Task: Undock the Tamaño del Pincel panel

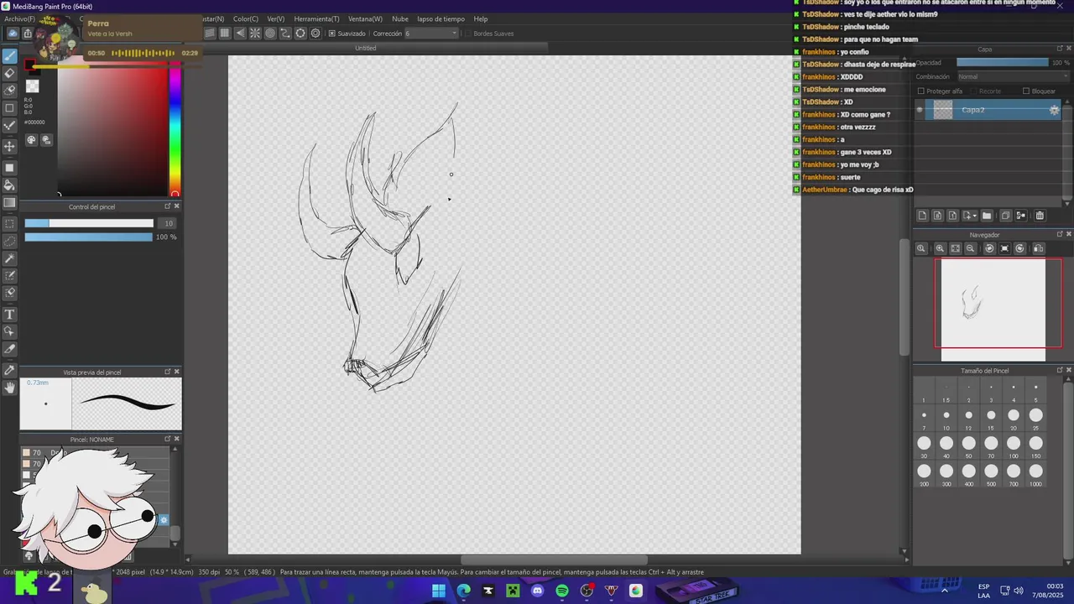Action: tap(1059, 370)
